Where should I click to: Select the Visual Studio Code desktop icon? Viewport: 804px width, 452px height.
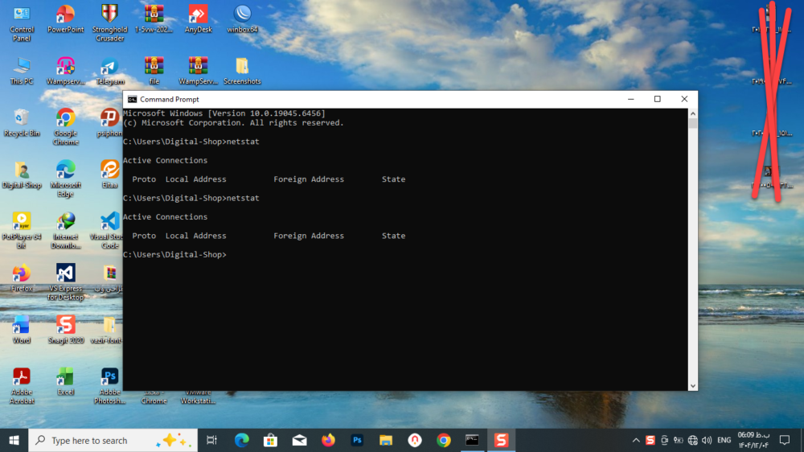108,230
